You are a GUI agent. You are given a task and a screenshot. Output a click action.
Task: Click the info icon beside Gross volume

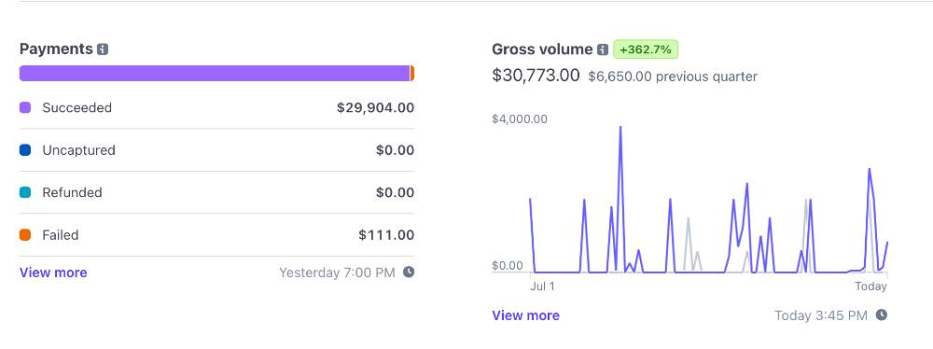(603, 49)
